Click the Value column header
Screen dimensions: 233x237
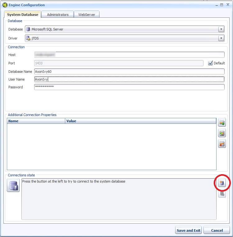[x=140, y=121]
